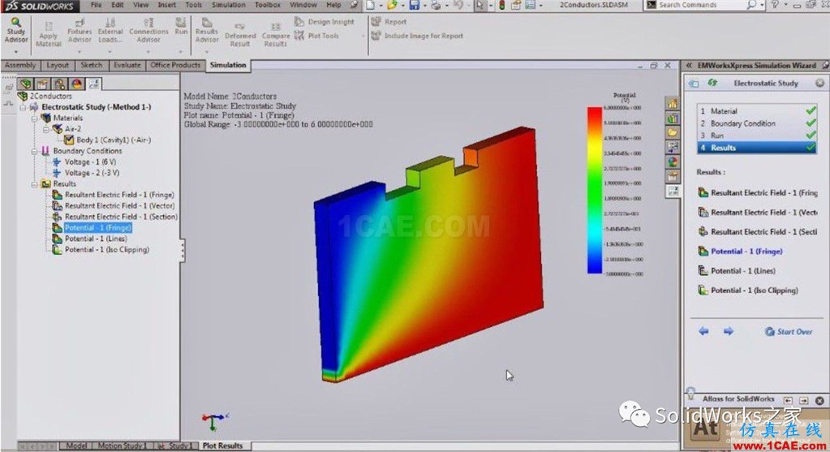
Task: Select Potential - 1 (Lines) in tree
Action: (x=90, y=239)
